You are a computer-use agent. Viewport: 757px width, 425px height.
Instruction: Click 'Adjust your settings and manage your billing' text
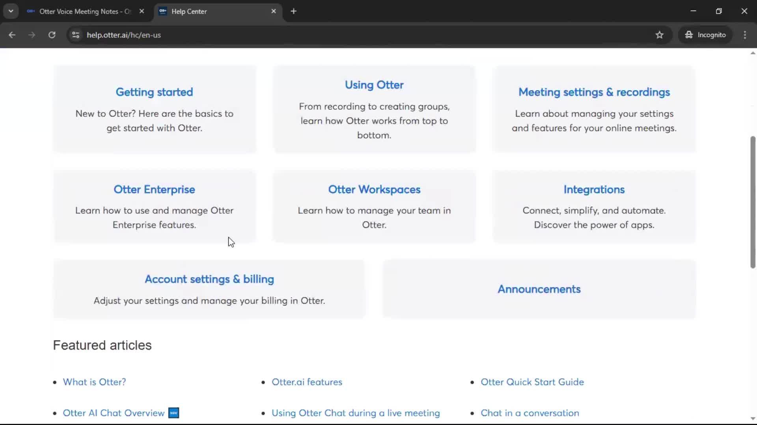pos(209,301)
